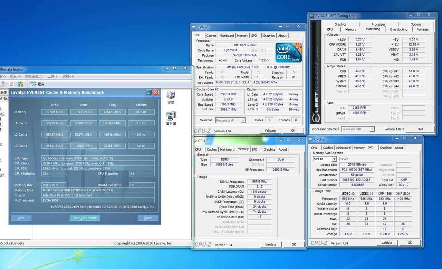Select SPD tab in CPU-Z Memory window
The height and width of the screenshot is (269, 442).
(x=254, y=150)
